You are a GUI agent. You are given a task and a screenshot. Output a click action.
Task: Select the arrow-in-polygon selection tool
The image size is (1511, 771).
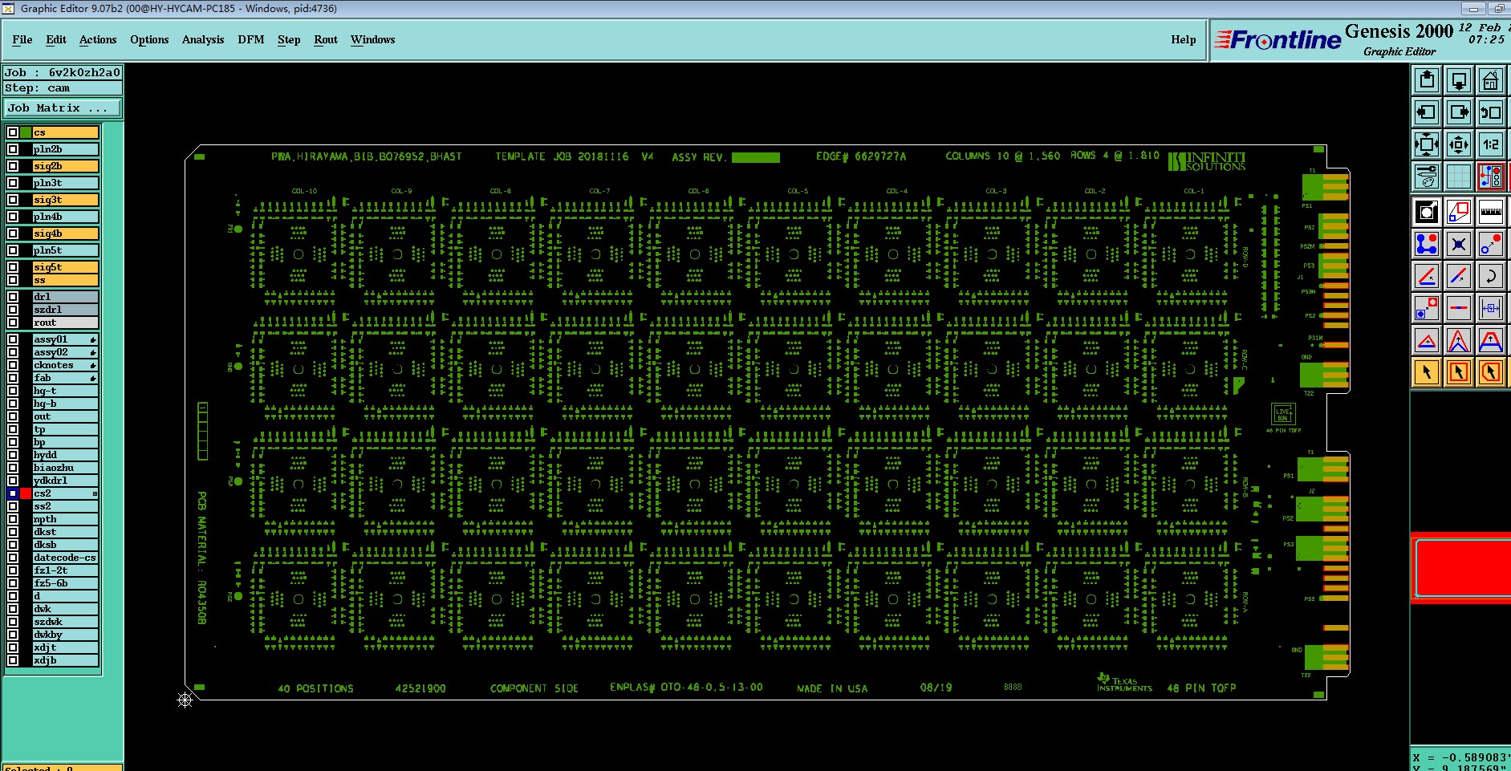coord(1491,372)
